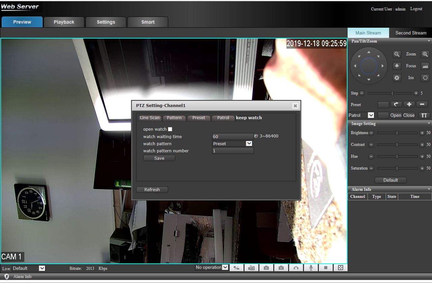The width and height of the screenshot is (432, 283).
Task: Click the watch waiting time field
Action: click(233, 136)
